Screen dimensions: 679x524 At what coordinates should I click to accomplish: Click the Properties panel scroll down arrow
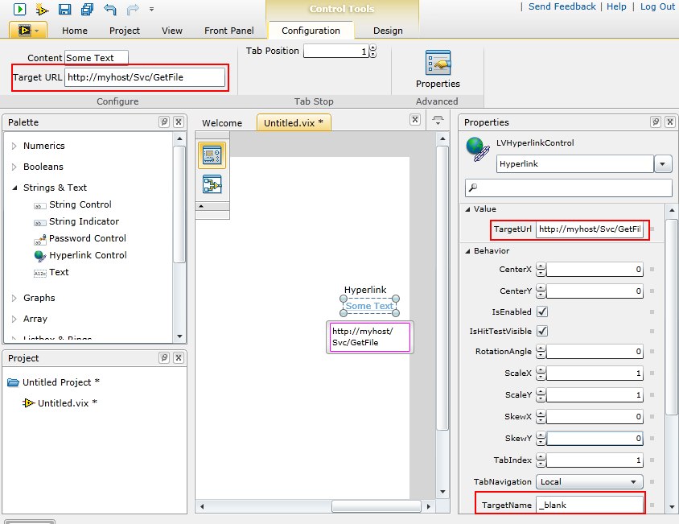[x=671, y=506]
